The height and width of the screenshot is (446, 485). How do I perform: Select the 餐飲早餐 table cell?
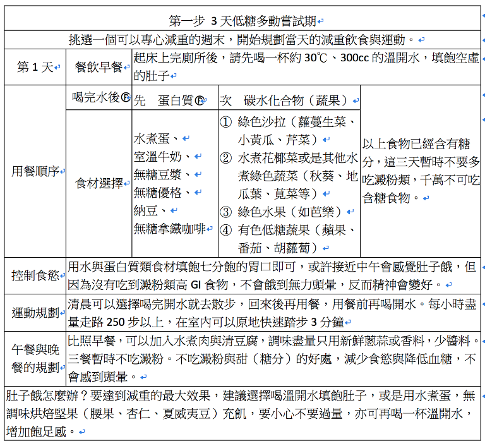[x=98, y=68]
